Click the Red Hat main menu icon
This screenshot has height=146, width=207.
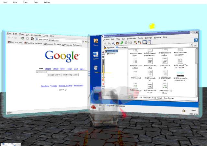(94, 107)
